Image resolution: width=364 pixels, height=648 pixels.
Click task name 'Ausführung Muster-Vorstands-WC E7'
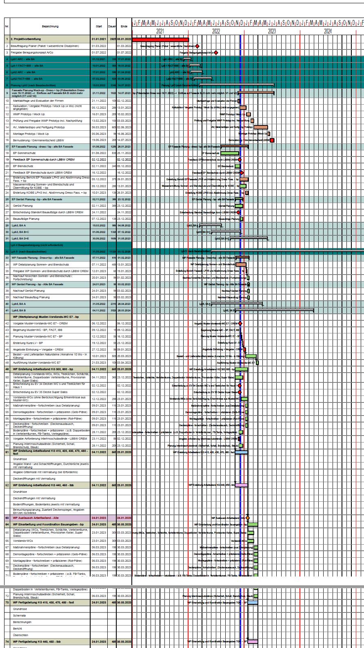pyautogui.click(x=37, y=362)
